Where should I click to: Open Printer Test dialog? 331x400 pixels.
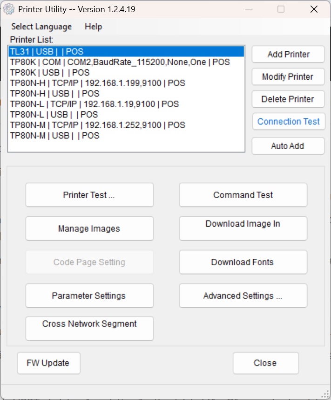pos(89,195)
